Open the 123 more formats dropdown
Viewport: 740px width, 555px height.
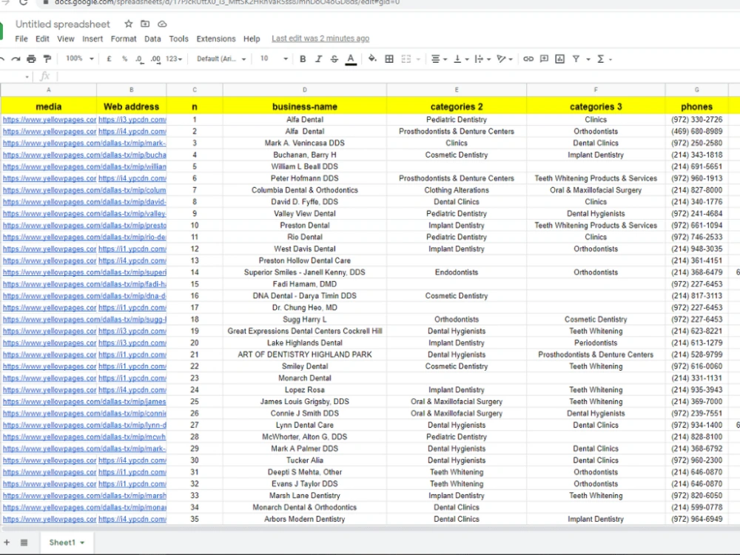[x=174, y=59]
